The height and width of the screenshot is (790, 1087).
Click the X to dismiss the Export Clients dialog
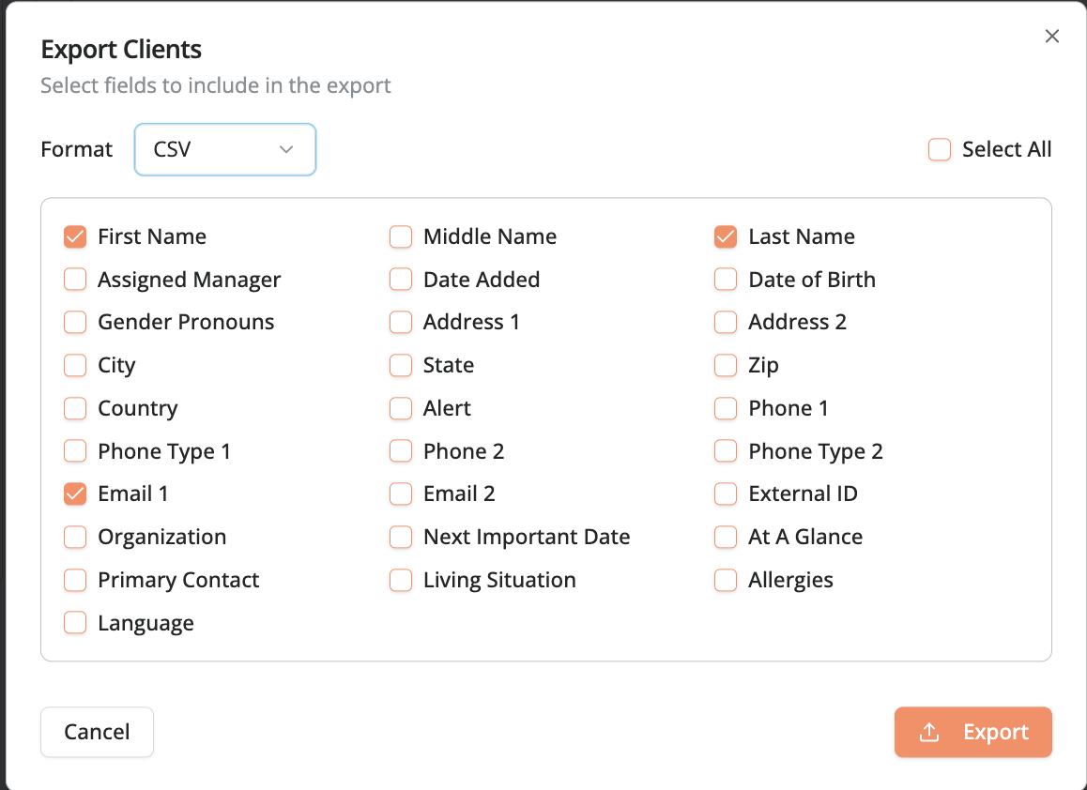pos(1051,36)
